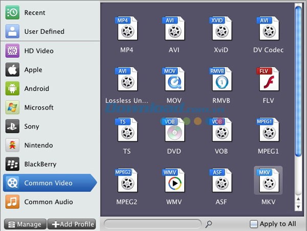Image resolution: width=307 pixels, height=231 pixels.
Task: Enable the Apply to All checkbox
Action: point(254,224)
